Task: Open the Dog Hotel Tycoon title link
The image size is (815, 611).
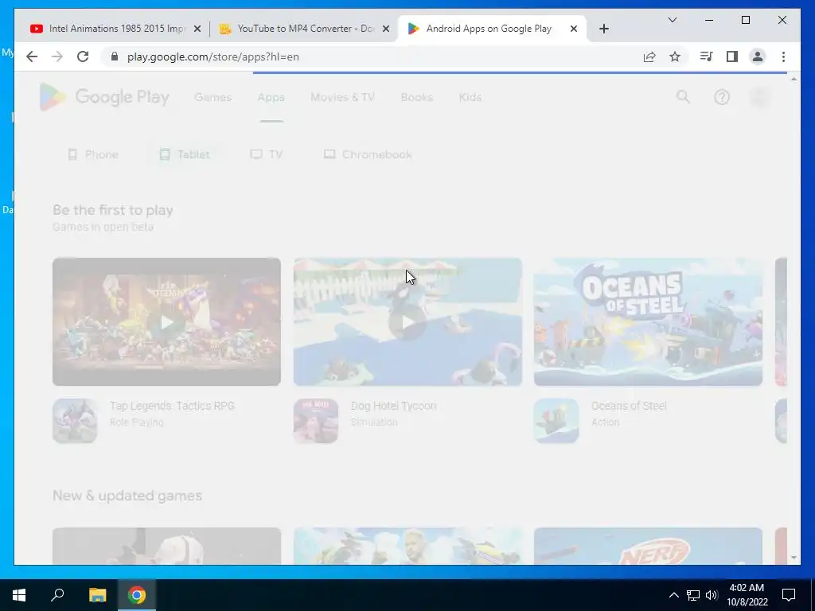Action: [393, 406]
